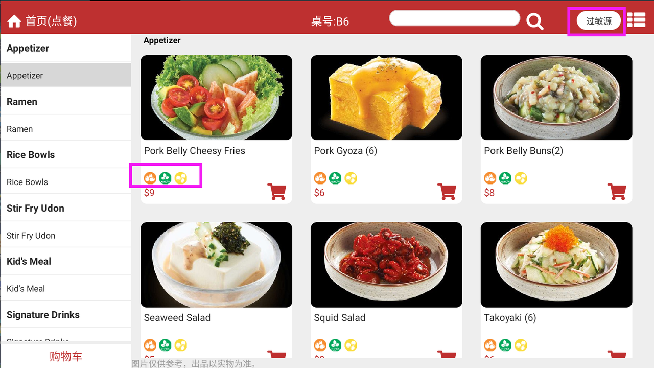Click the home icon in header

(x=14, y=21)
